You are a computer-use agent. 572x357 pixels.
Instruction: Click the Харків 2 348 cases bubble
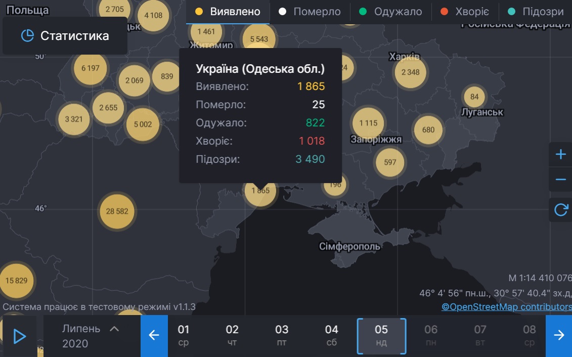pos(410,72)
